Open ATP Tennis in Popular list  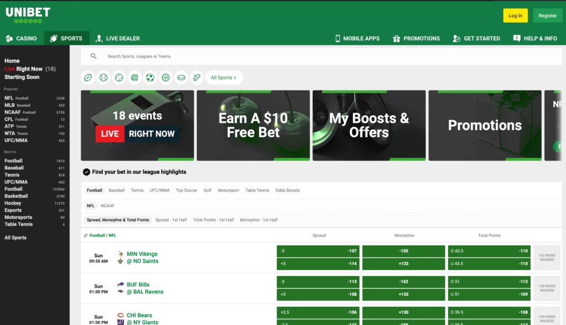pyautogui.click(x=34, y=126)
